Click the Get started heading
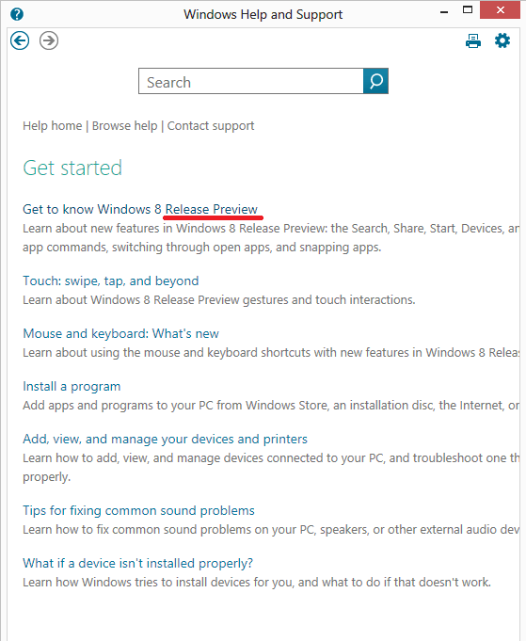Screen dimensions: 526x641 (x=72, y=168)
